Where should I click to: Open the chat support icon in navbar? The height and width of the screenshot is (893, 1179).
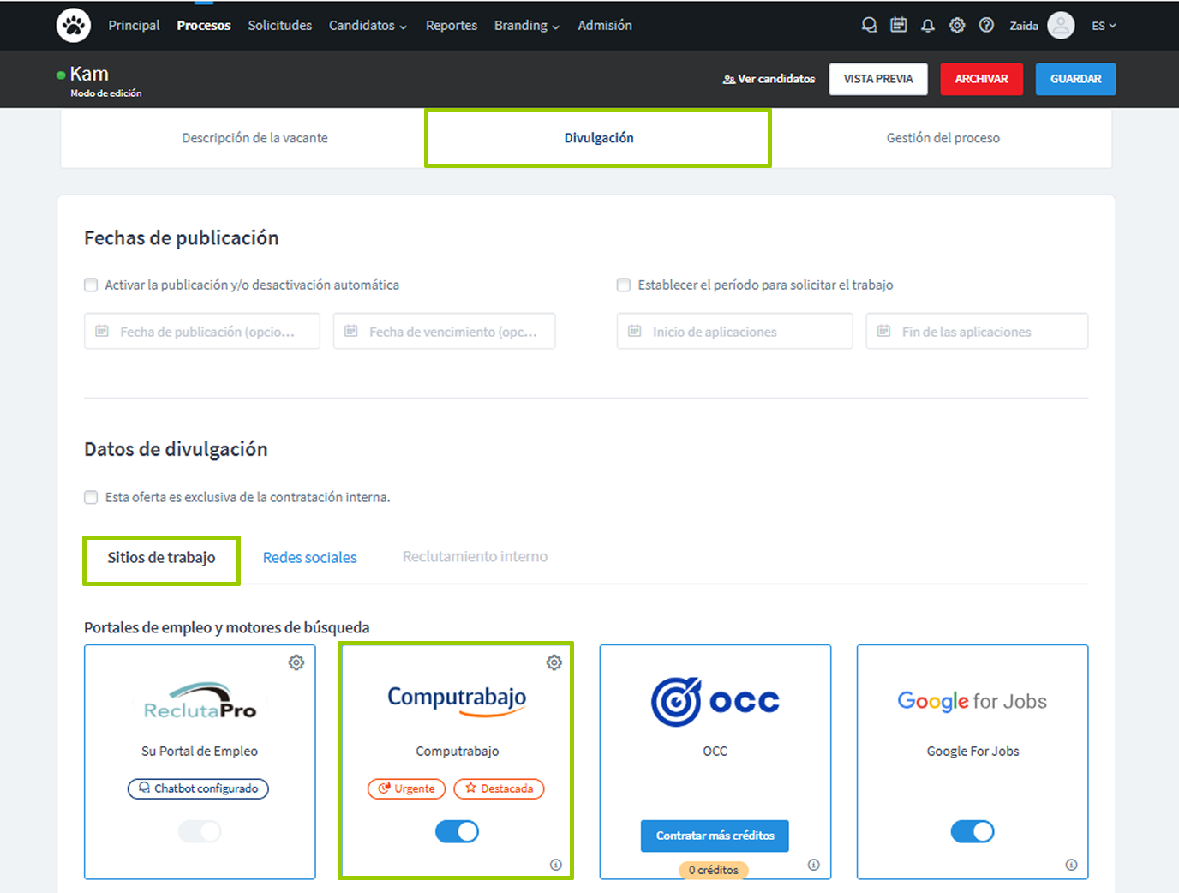coord(869,26)
